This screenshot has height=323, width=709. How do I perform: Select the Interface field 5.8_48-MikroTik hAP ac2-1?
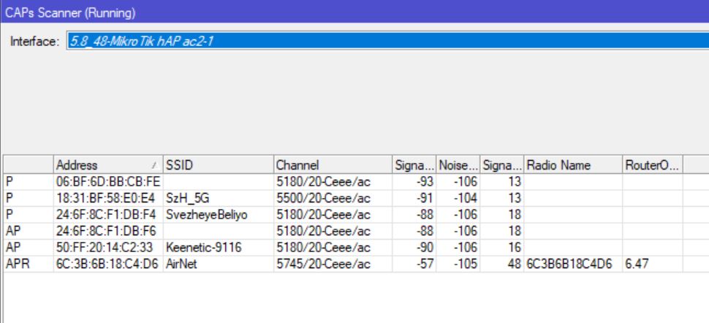pos(388,41)
